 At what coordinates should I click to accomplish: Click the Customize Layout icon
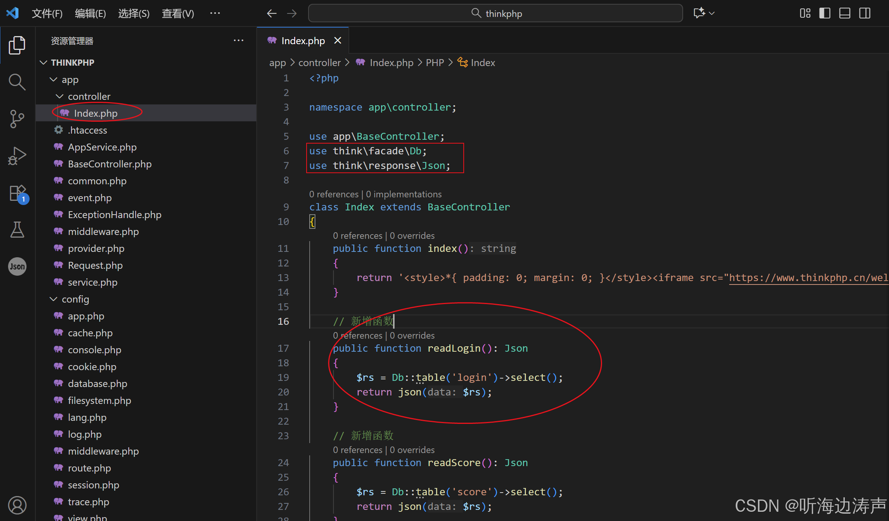(x=805, y=13)
